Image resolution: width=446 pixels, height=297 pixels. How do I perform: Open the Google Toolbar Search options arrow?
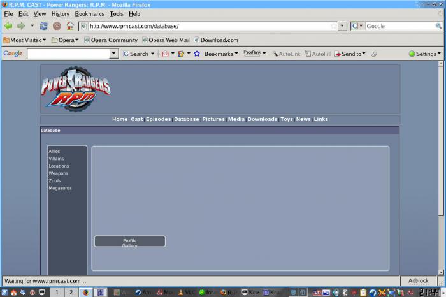152,54
